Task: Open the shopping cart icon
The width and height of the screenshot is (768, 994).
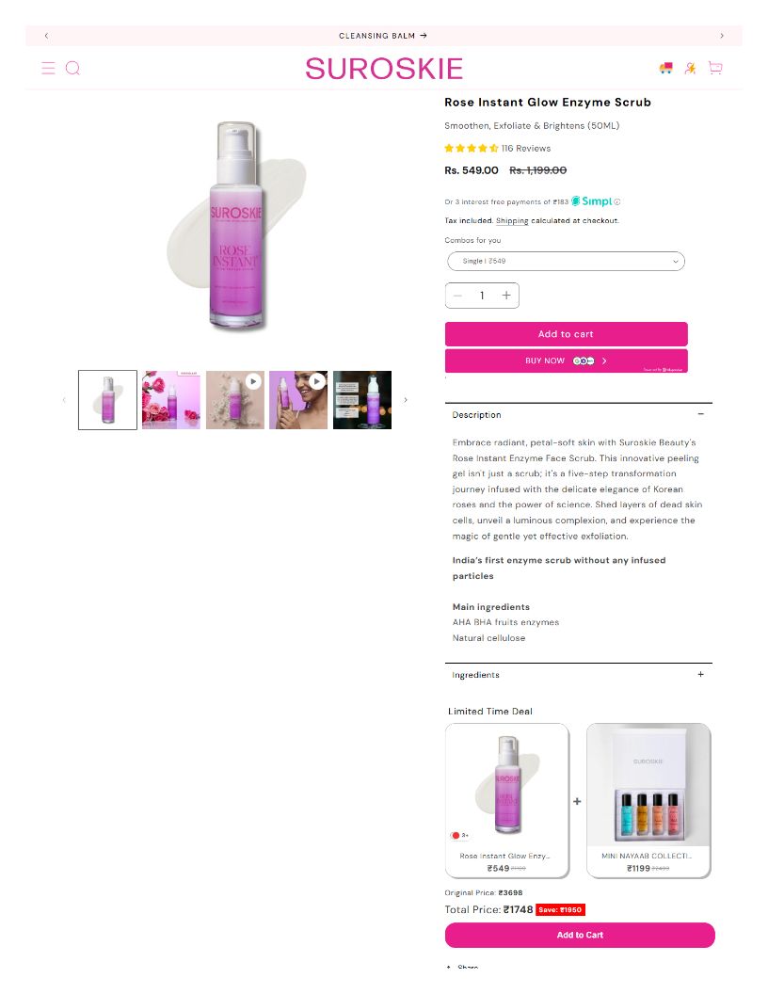Action: (x=715, y=68)
